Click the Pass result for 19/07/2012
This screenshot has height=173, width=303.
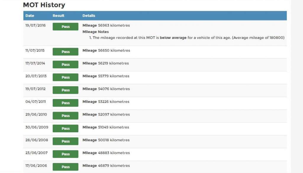[65, 90]
